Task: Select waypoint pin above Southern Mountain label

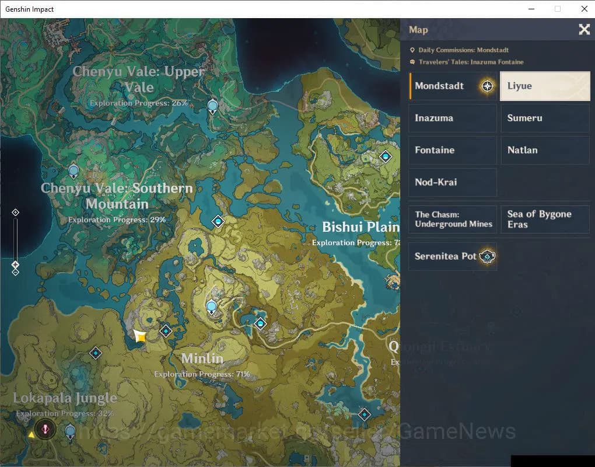Action: click(73, 171)
